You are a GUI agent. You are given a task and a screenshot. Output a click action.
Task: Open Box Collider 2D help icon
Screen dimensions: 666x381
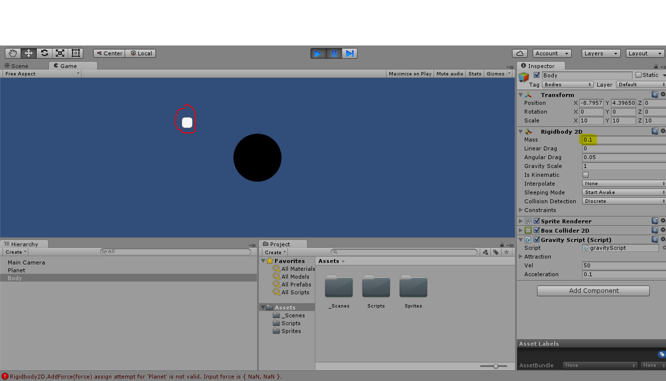pos(655,230)
